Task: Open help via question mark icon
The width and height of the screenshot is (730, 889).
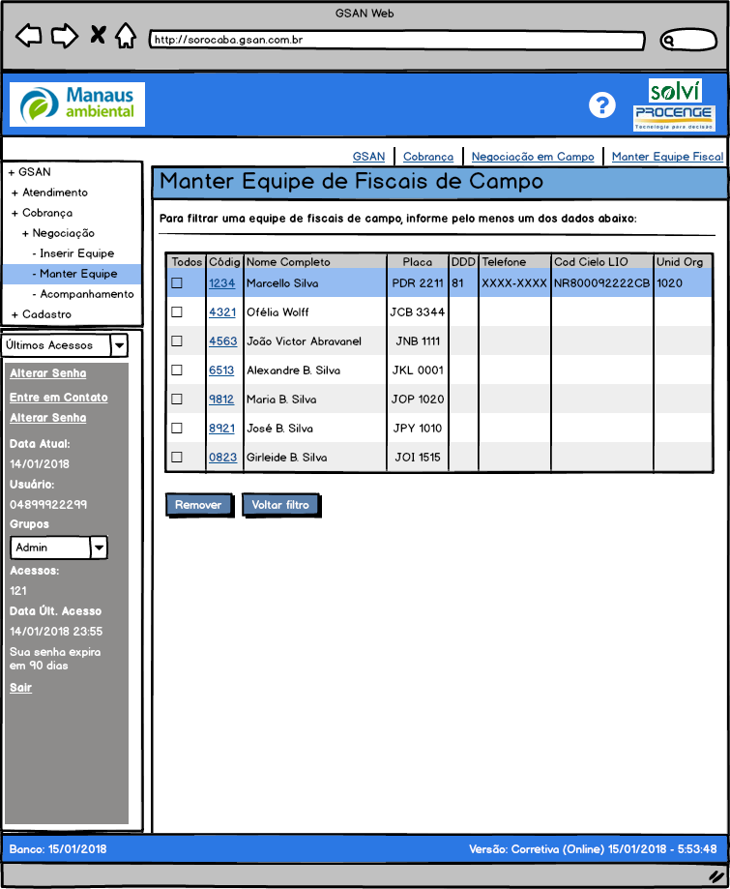Action: coord(602,105)
